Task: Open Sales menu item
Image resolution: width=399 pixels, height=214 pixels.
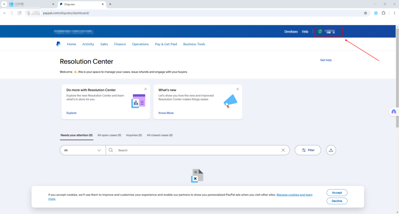Action: pyautogui.click(x=104, y=44)
